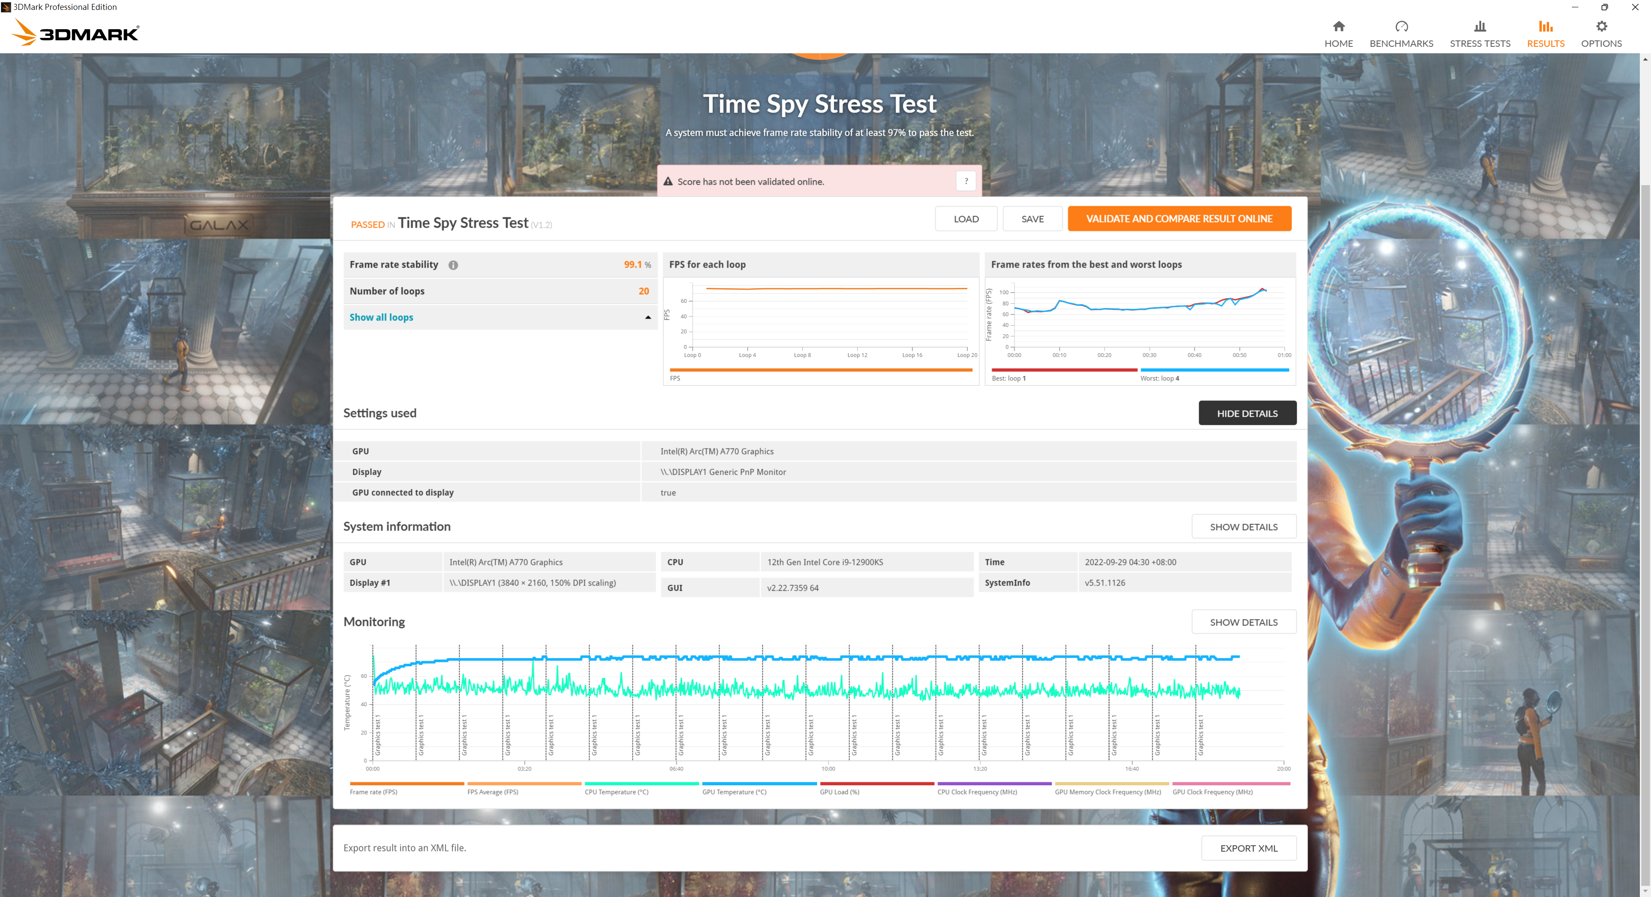The height and width of the screenshot is (897, 1651).
Task: Click the scrollbar up arrow
Action: coord(1645,59)
